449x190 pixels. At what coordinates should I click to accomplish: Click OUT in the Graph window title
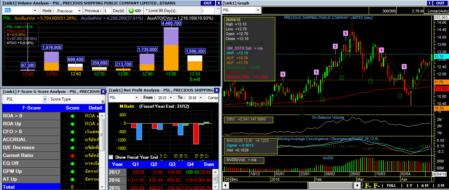pos(440,3)
